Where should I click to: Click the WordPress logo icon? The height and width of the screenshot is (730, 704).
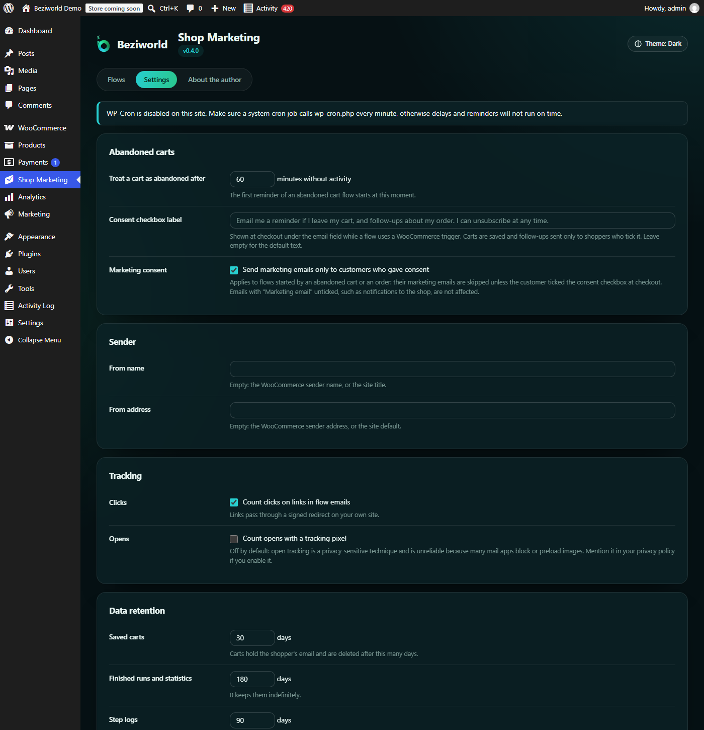click(x=9, y=8)
